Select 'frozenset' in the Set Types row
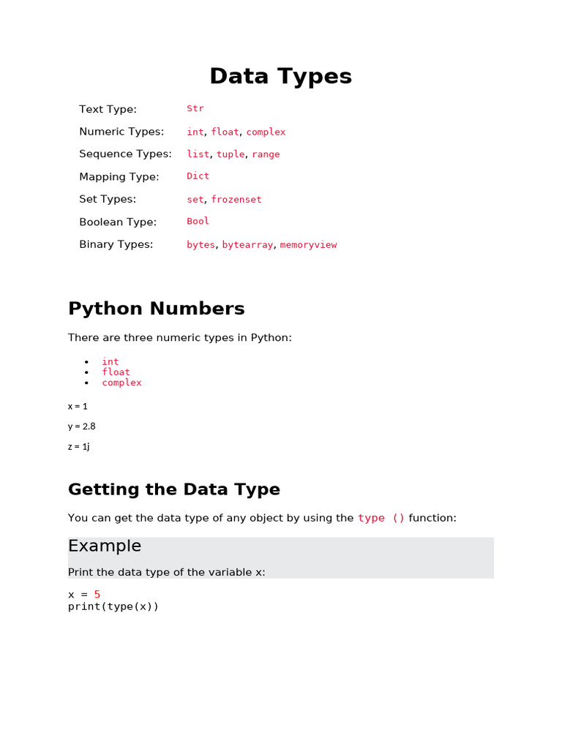Image resolution: width=562 pixels, height=749 pixels. pyautogui.click(x=236, y=199)
